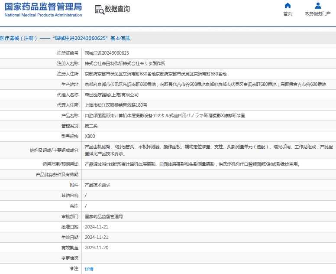336x274 pixels.
Task: Open the 详情 link in the 注 row
Action: (x=89, y=269)
